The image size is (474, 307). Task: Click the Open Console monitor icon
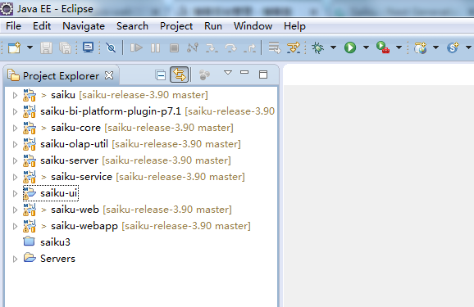(88, 47)
